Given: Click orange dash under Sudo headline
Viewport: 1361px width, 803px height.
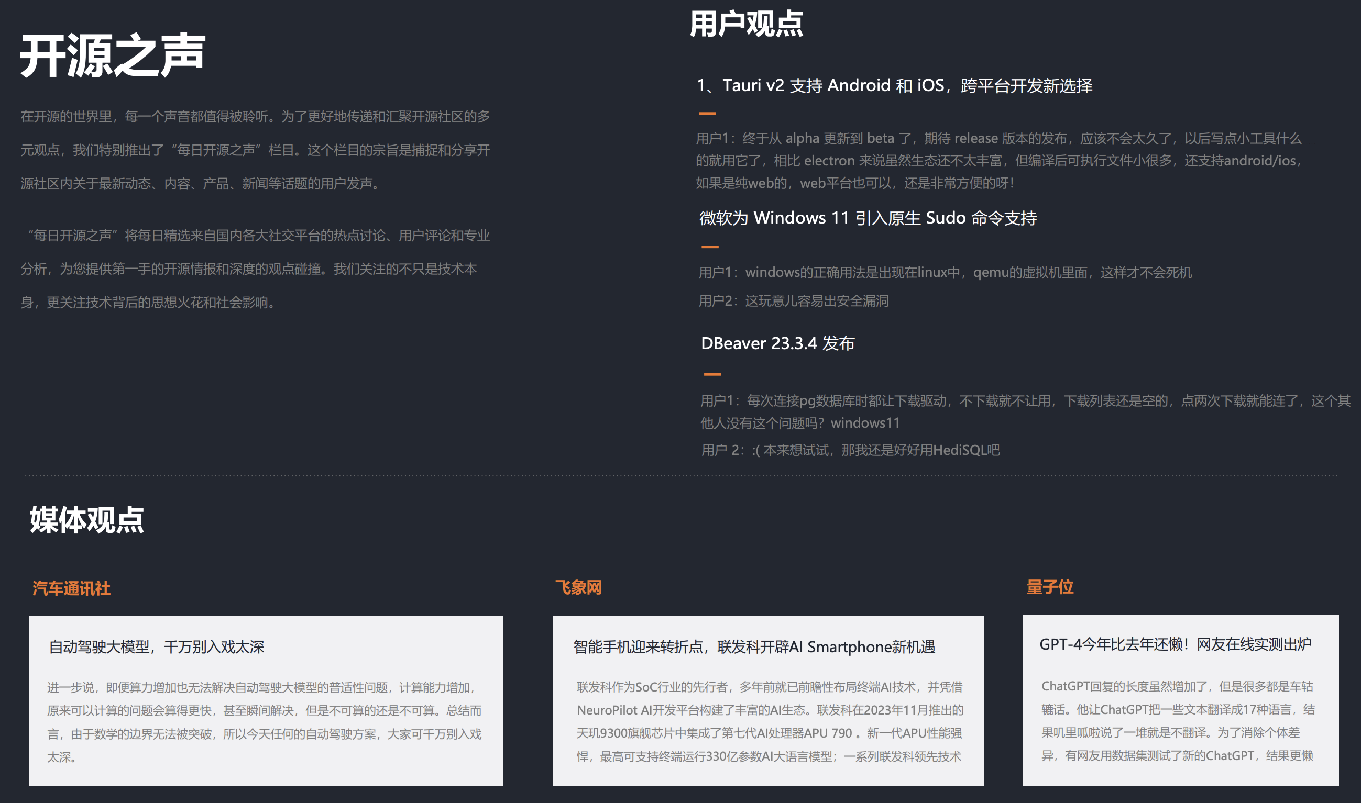Looking at the screenshot, I should [x=710, y=247].
